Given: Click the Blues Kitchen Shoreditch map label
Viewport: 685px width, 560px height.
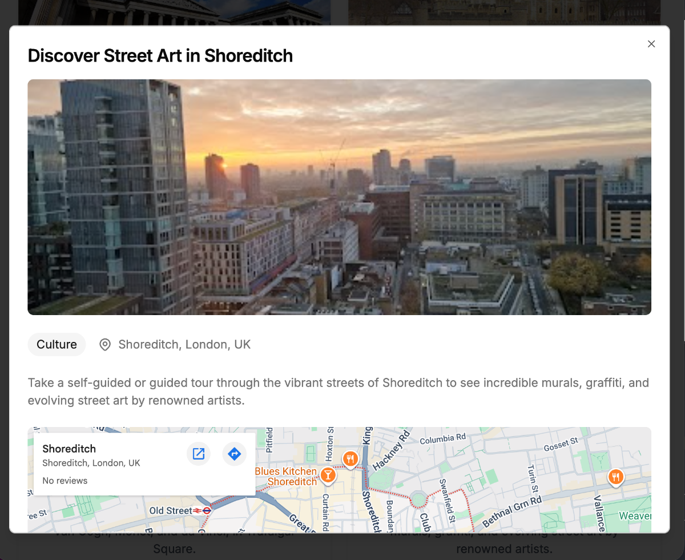Looking at the screenshot, I should point(285,477).
